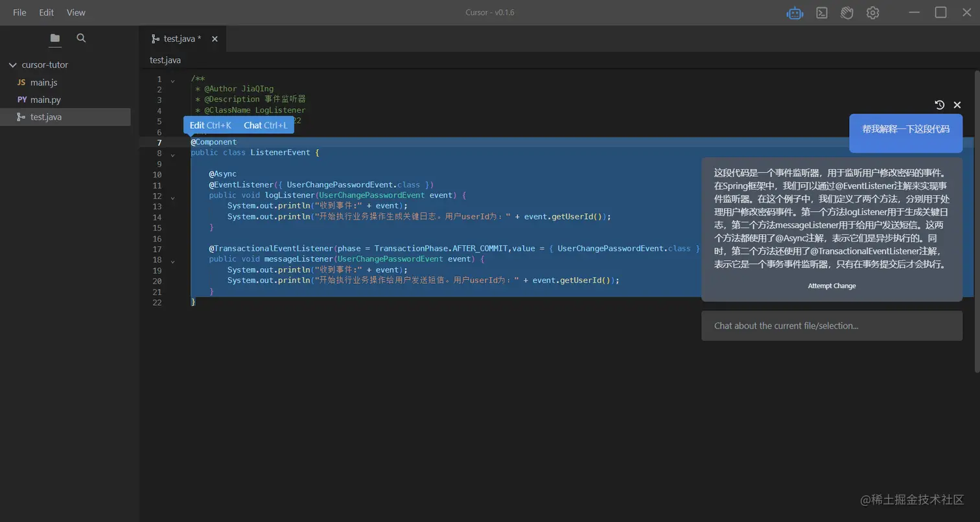Click the editor vertical scrollbar
This screenshot has height=522, width=980.
tap(977, 220)
